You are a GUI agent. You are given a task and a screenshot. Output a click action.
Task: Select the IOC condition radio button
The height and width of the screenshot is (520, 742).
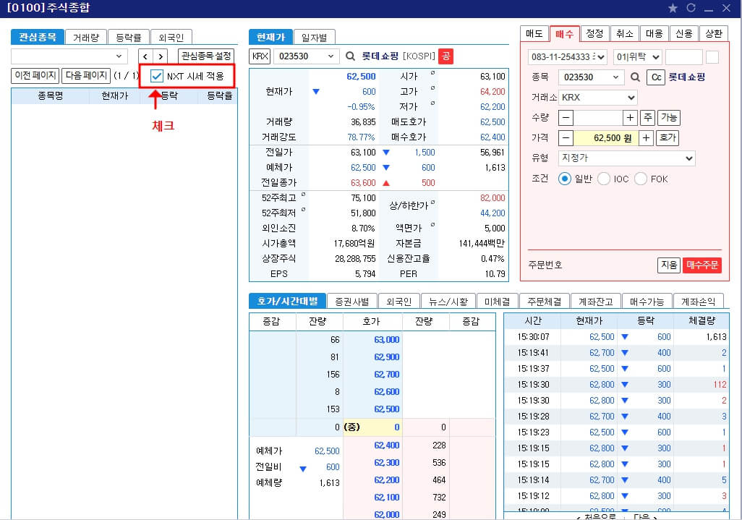[603, 179]
